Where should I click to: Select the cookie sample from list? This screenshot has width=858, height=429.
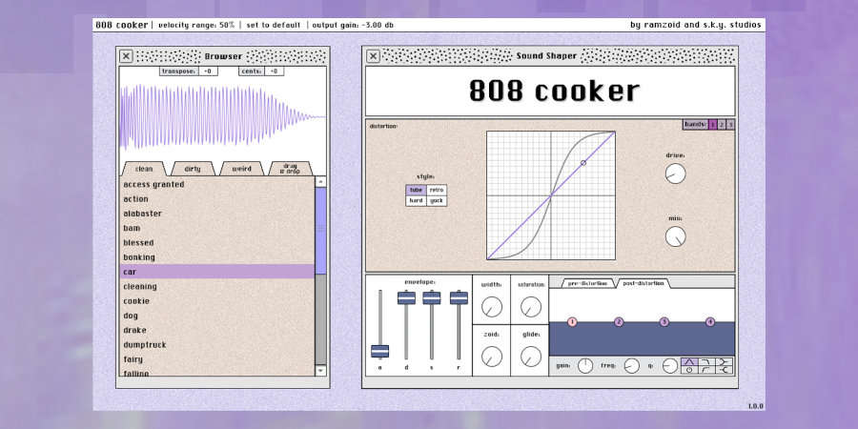click(x=135, y=300)
